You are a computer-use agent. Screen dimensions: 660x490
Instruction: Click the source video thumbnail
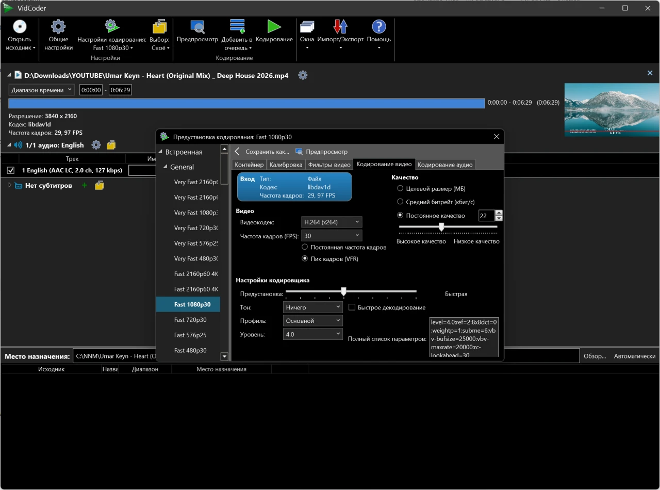tap(612, 110)
